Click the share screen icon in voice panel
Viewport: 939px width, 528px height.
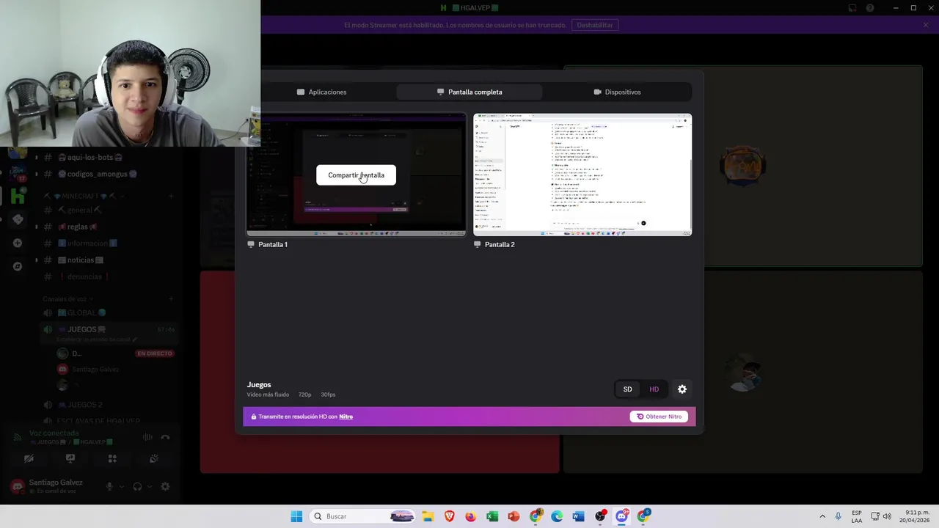click(x=70, y=458)
